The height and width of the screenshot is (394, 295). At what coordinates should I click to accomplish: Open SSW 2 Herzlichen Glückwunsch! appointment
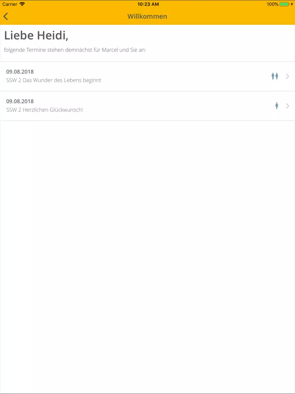(147, 106)
